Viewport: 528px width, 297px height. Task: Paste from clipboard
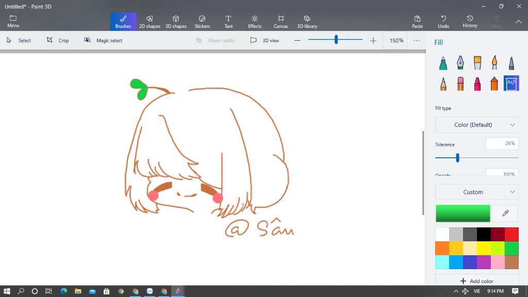(x=417, y=22)
